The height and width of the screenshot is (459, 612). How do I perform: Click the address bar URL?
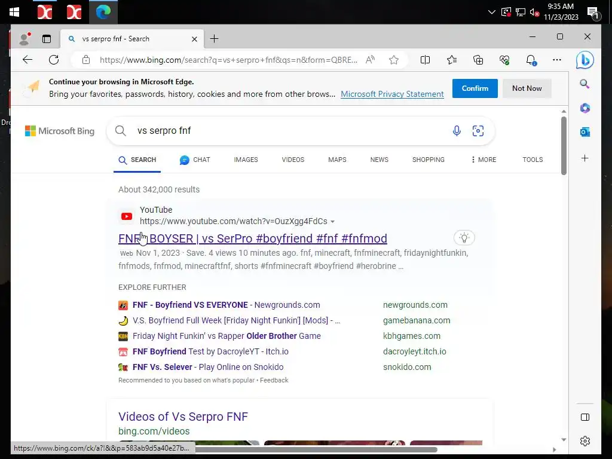point(228,60)
